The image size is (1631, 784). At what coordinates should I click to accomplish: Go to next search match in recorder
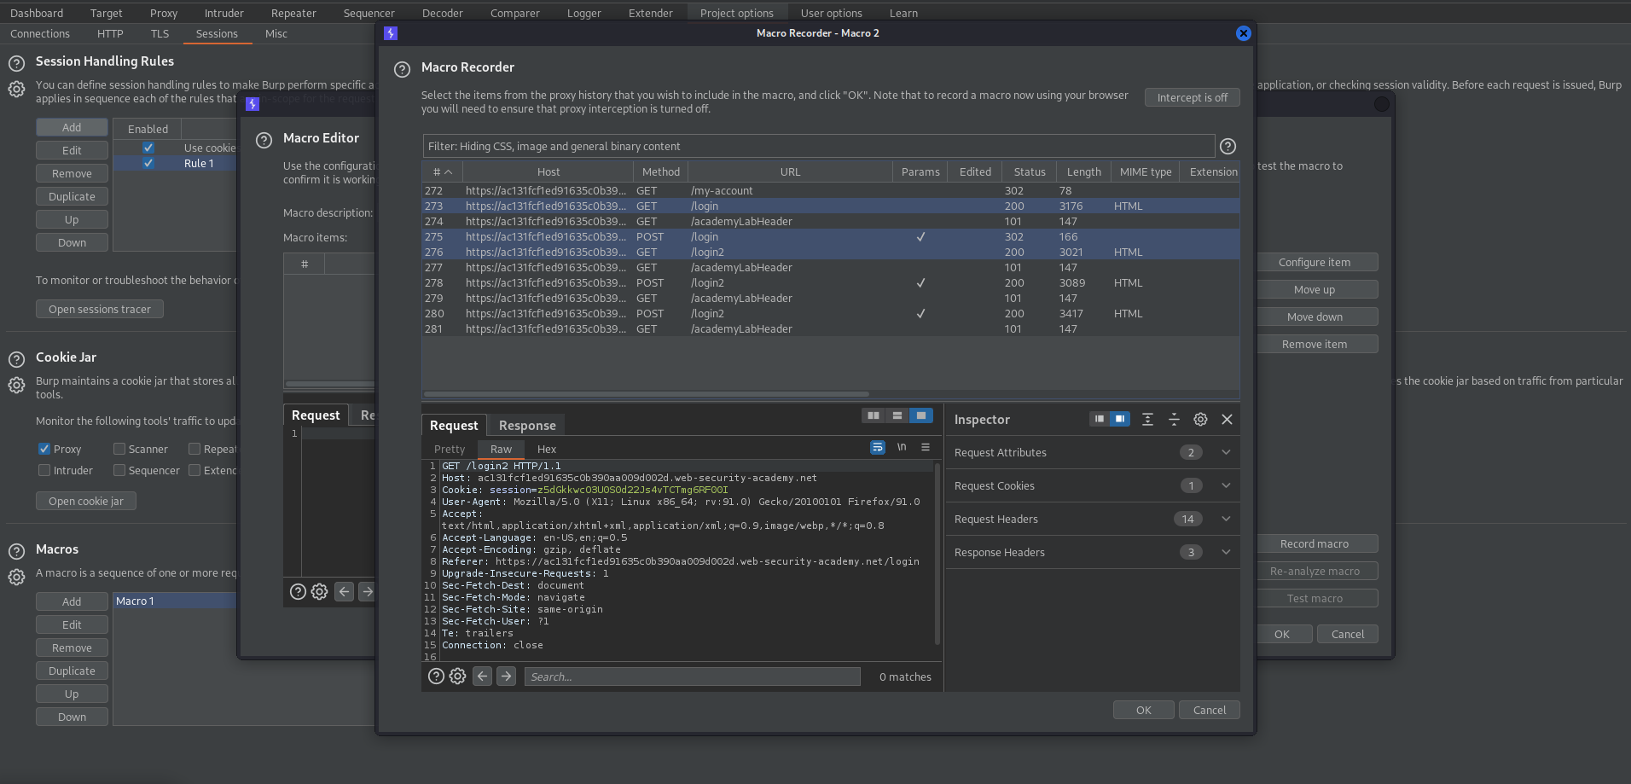coord(506,676)
